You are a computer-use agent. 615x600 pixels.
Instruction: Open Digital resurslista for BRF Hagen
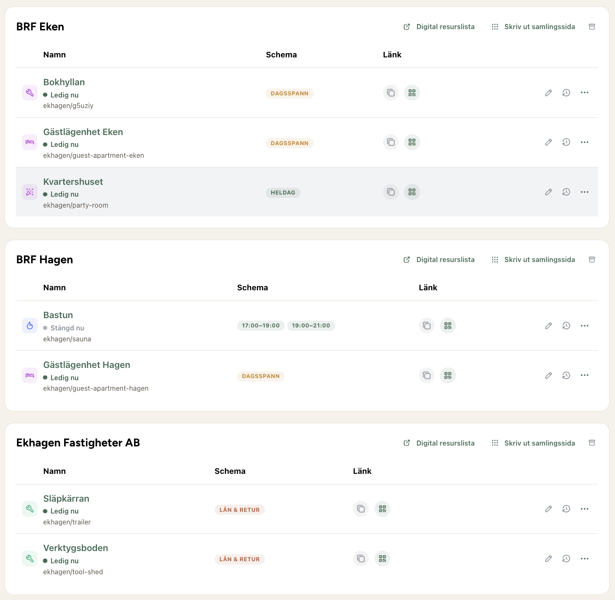(x=439, y=259)
